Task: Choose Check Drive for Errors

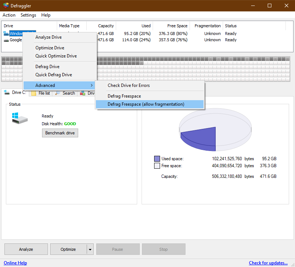Action: pos(129,85)
